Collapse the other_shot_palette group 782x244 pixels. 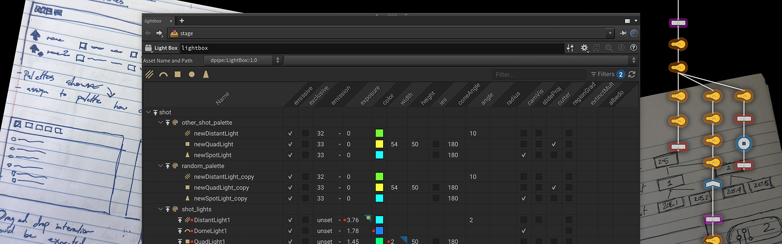[160, 122]
